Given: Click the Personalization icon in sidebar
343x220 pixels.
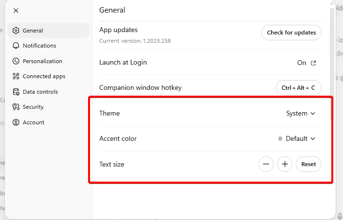Looking at the screenshot, I should [16, 61].
